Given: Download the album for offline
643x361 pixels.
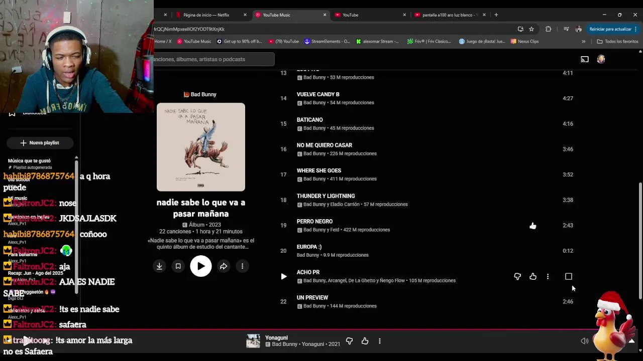Looking at the screenshot, I should pos(159,266).
